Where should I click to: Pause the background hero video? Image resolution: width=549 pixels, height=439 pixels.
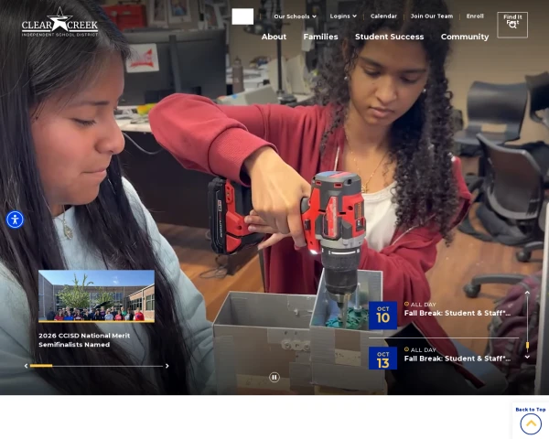tap(274, 377)
